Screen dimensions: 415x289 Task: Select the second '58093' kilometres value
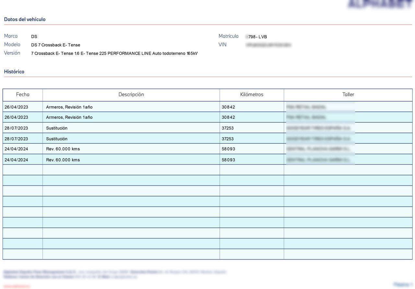pos(229,160)
